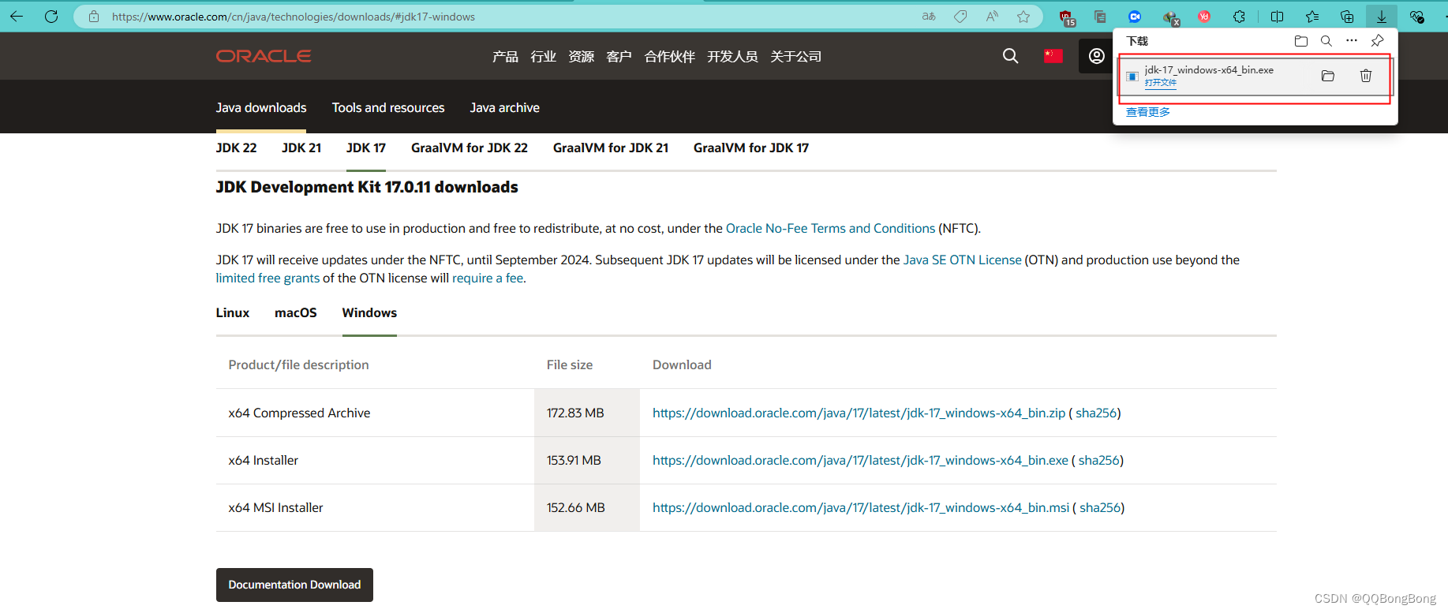Toggle split screen view icon
Image resolution: width=1448 pixels, height=613 pixels.
coord(1277,17)
